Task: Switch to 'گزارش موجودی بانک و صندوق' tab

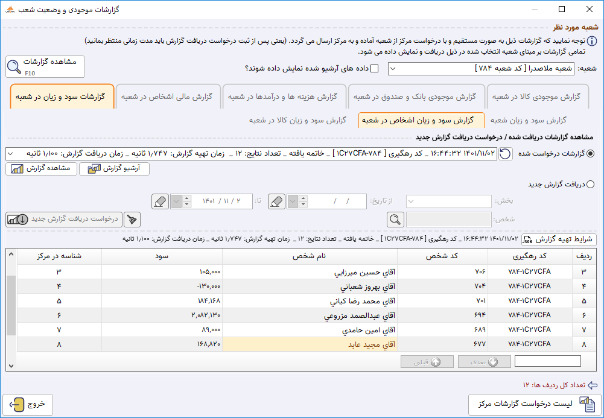Action: pyautogui.click(x=416, y=97)
